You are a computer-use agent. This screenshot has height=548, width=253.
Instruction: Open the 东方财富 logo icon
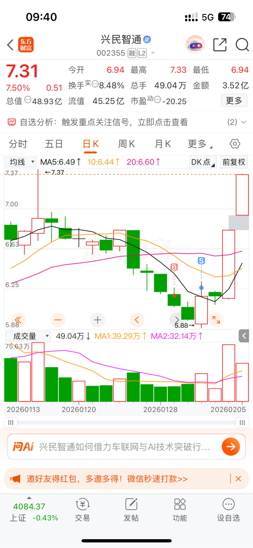coord(26,45)
